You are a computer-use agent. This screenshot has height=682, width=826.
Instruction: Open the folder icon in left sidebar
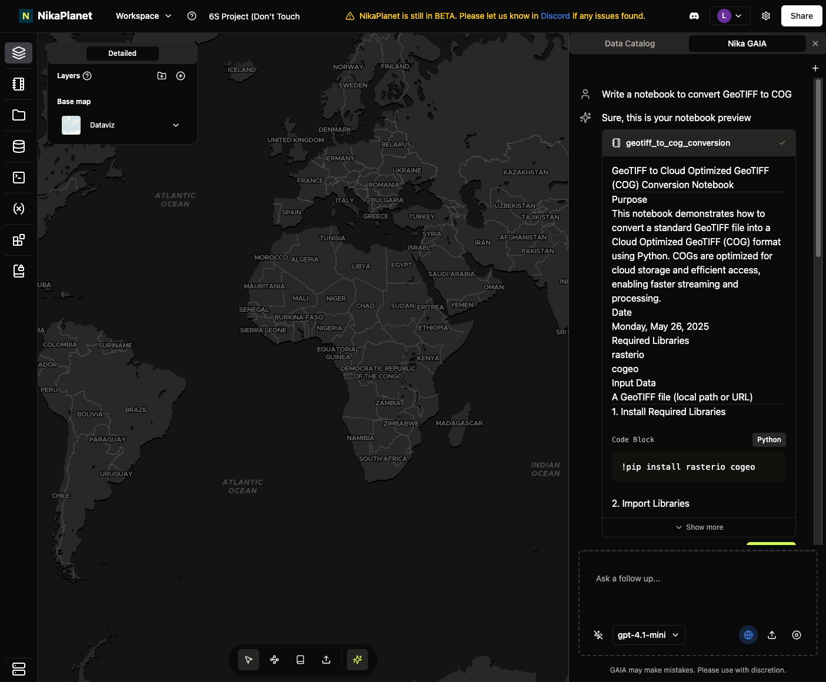point(18,115)
